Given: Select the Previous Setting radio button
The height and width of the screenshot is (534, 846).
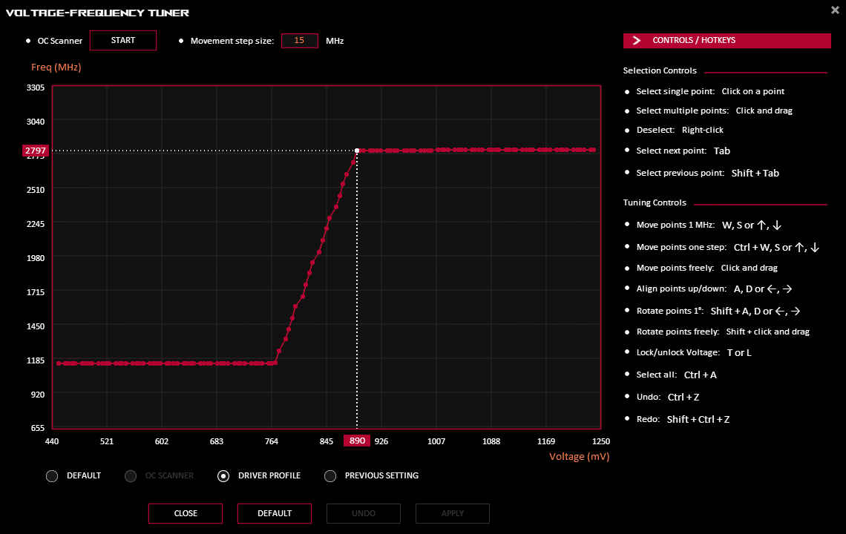Looking at the screenshot, I should click(331, 476).
